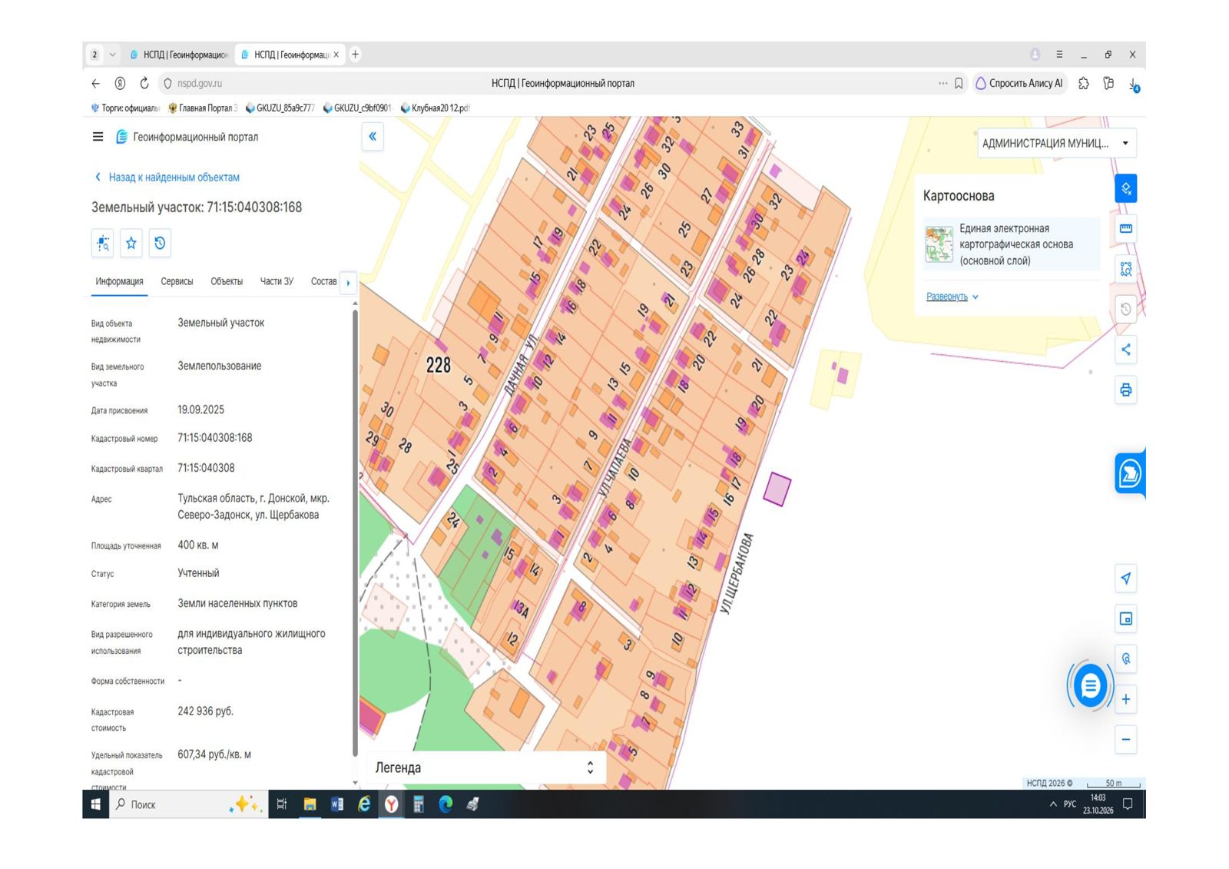1229x869 pixels.
Task: Open the browser tab list chevron
Action: (x=113, y=55)
